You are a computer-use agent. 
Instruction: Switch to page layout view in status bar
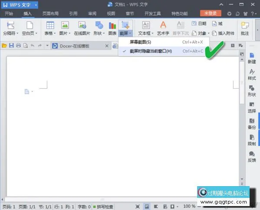pyautogui.click(x=146, y=207)
